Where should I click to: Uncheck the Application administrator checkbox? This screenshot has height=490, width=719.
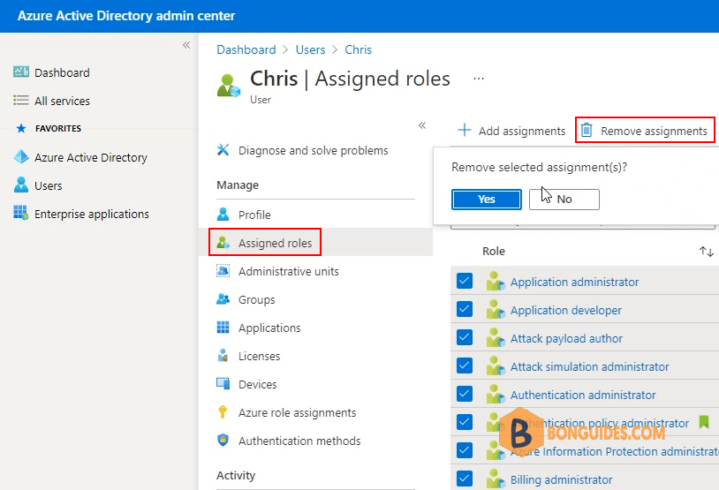tap(465, 281)
